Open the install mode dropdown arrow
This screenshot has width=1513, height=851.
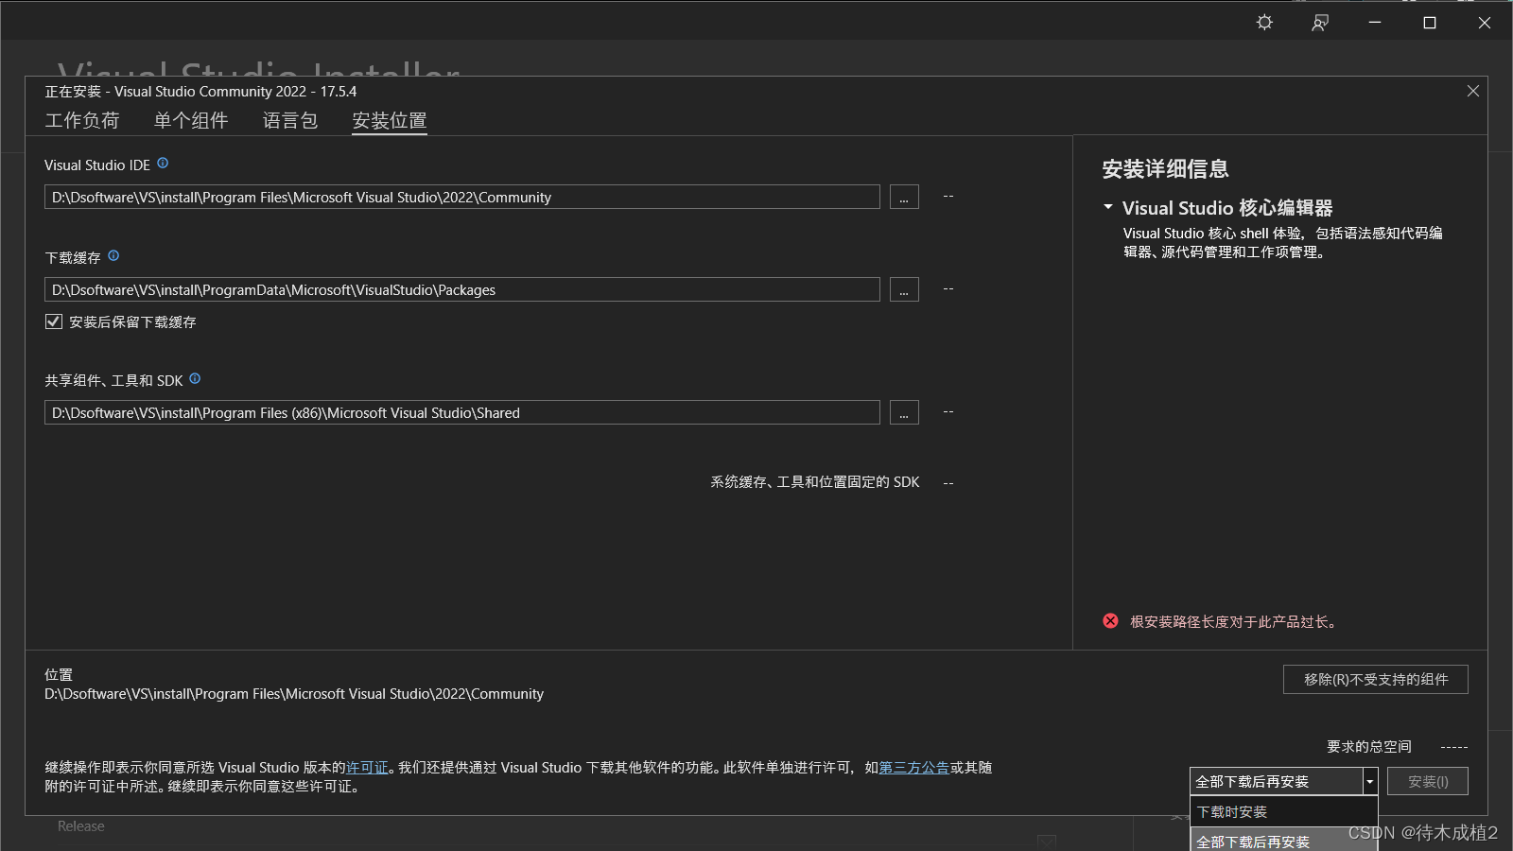click(x=1369, y=782)
